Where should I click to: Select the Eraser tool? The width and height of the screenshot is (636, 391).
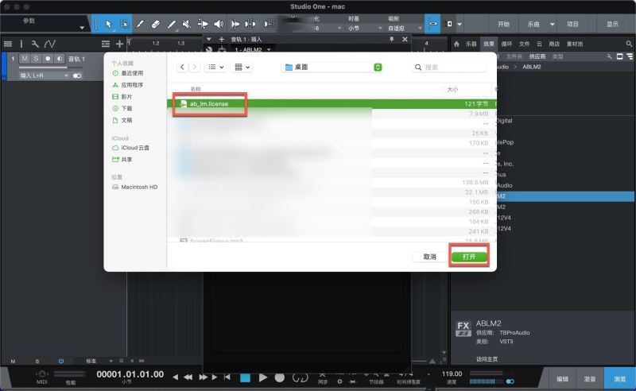155,25
